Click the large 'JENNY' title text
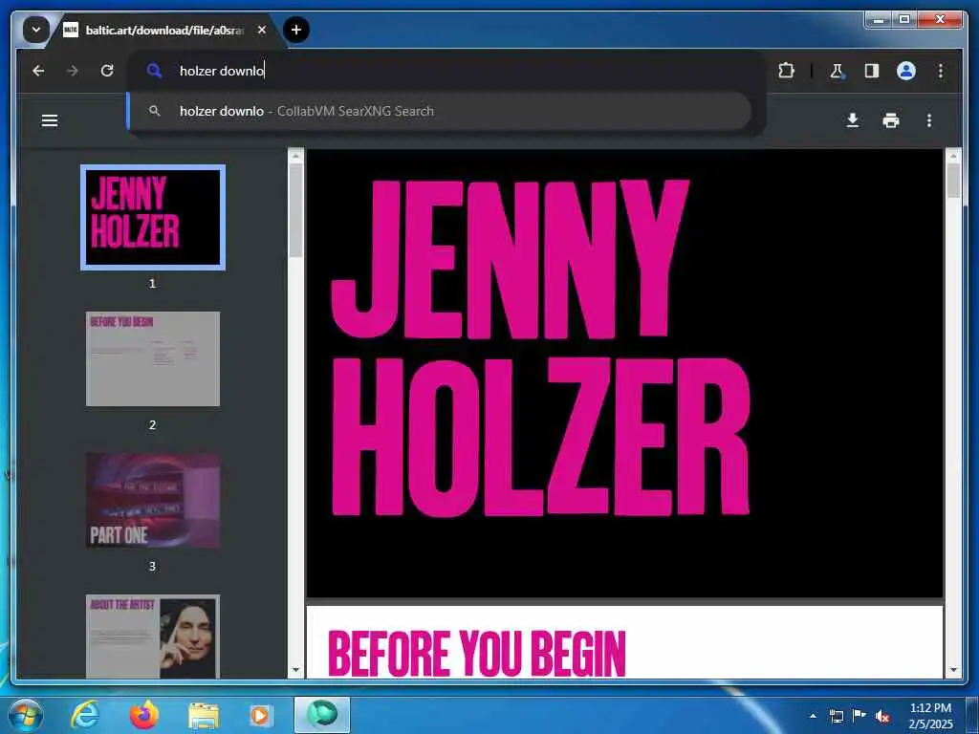Viewport: 979px width, 734px height. tap(510, 259)
